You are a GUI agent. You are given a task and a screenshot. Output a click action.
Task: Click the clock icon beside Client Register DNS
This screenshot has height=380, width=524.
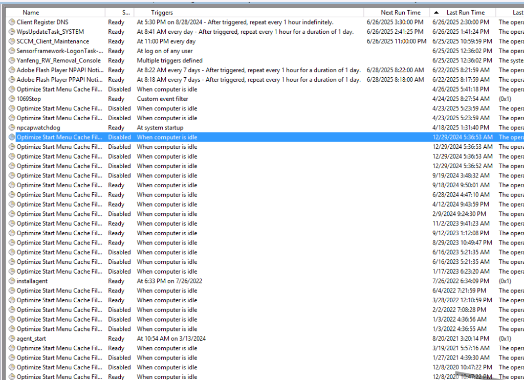point(12,22)
